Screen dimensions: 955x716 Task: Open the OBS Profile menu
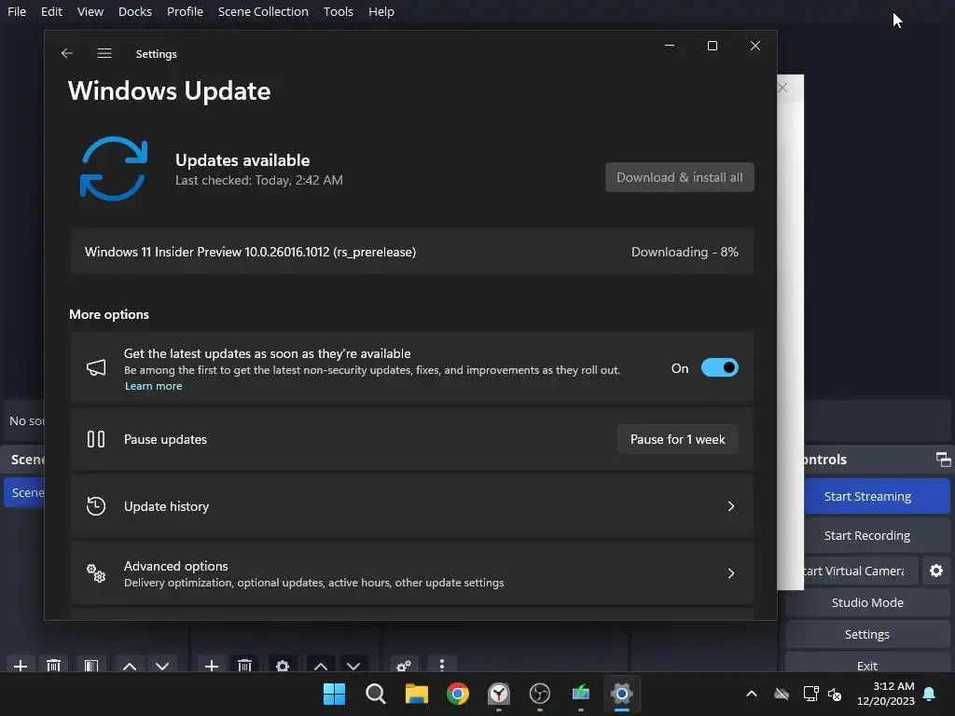click(x=186, y=11)
